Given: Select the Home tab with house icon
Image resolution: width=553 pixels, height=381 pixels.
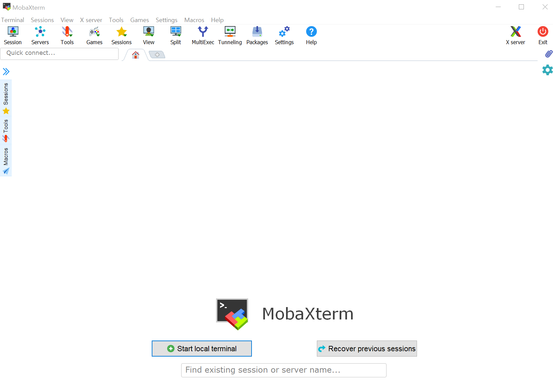Looking at the screenshot, I should pyautogui.click(x=135, y=55).
